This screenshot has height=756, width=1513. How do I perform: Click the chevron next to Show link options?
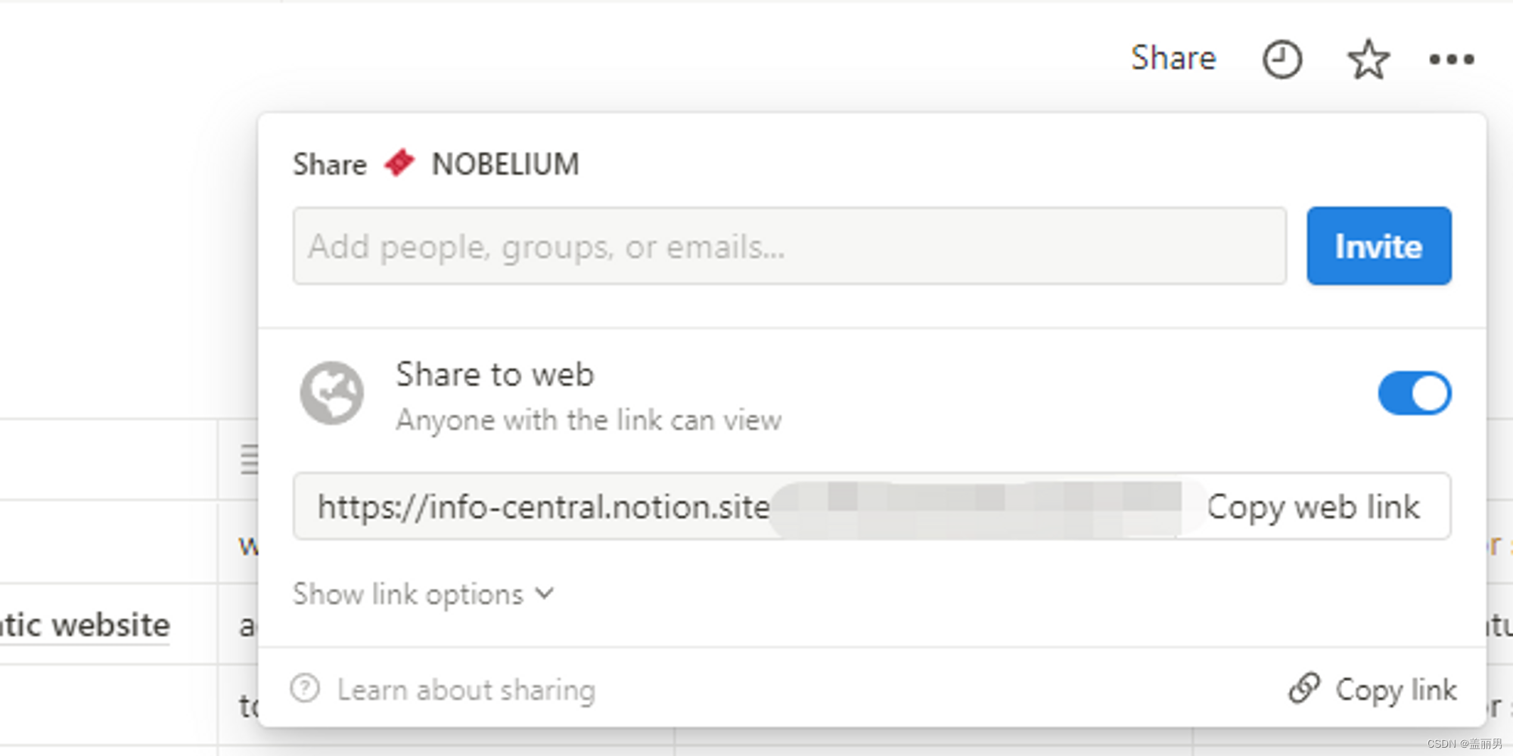(545, 594)
